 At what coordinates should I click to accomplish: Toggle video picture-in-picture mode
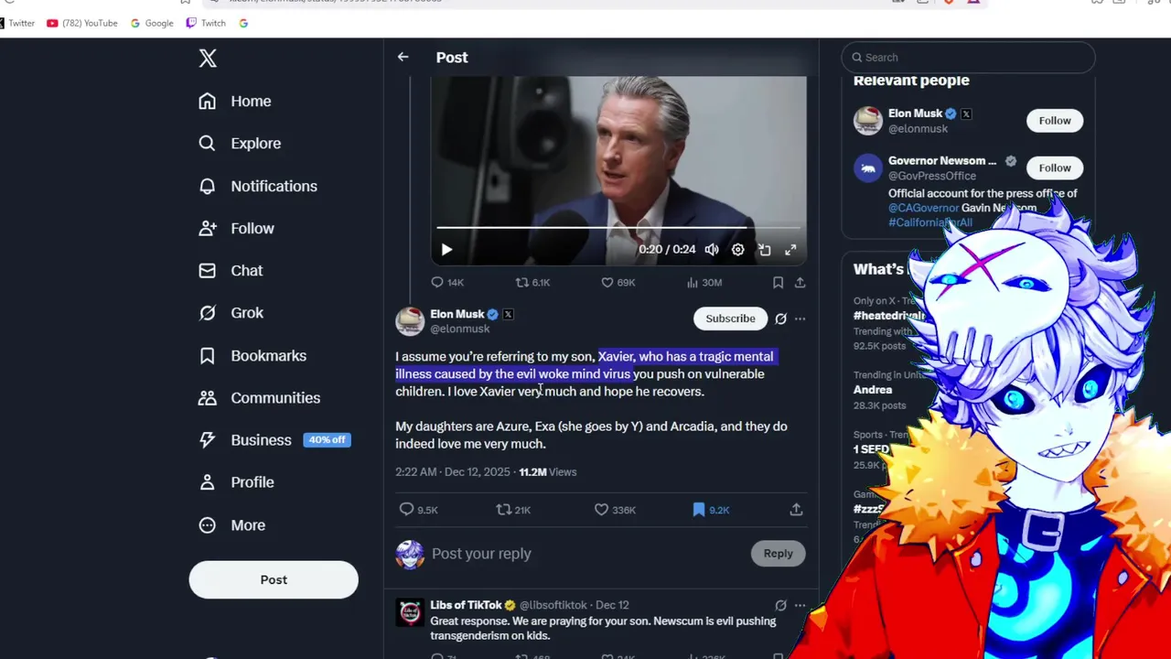(x=765, y=249)
